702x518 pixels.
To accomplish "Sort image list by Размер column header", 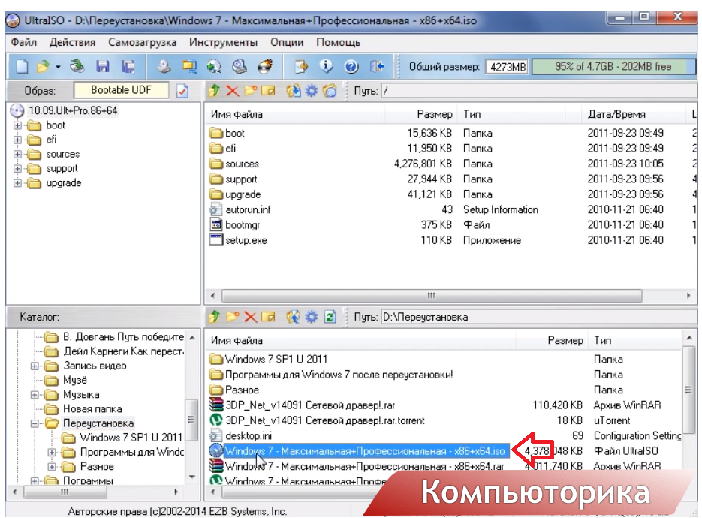I will point(420,114).
